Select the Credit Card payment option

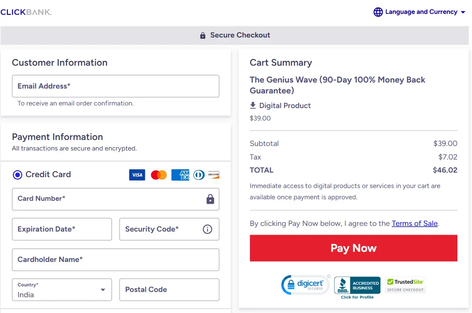click(18, 175)
